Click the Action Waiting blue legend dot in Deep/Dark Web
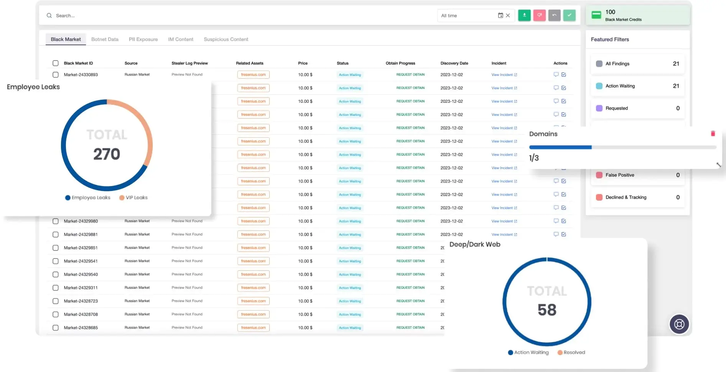This screenshot has height=372, width=726. (x=510, y=352)
